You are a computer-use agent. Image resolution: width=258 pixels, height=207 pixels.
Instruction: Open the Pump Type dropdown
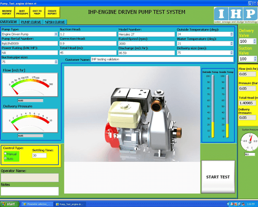tap(56, 34)
